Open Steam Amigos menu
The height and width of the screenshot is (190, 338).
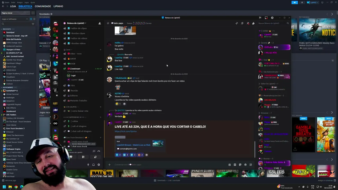click(x=19, y=2)
